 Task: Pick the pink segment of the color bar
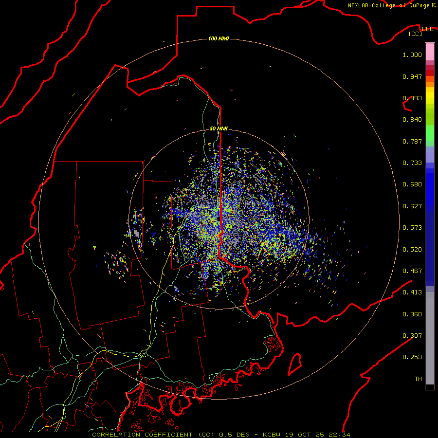tap(430, 52)
